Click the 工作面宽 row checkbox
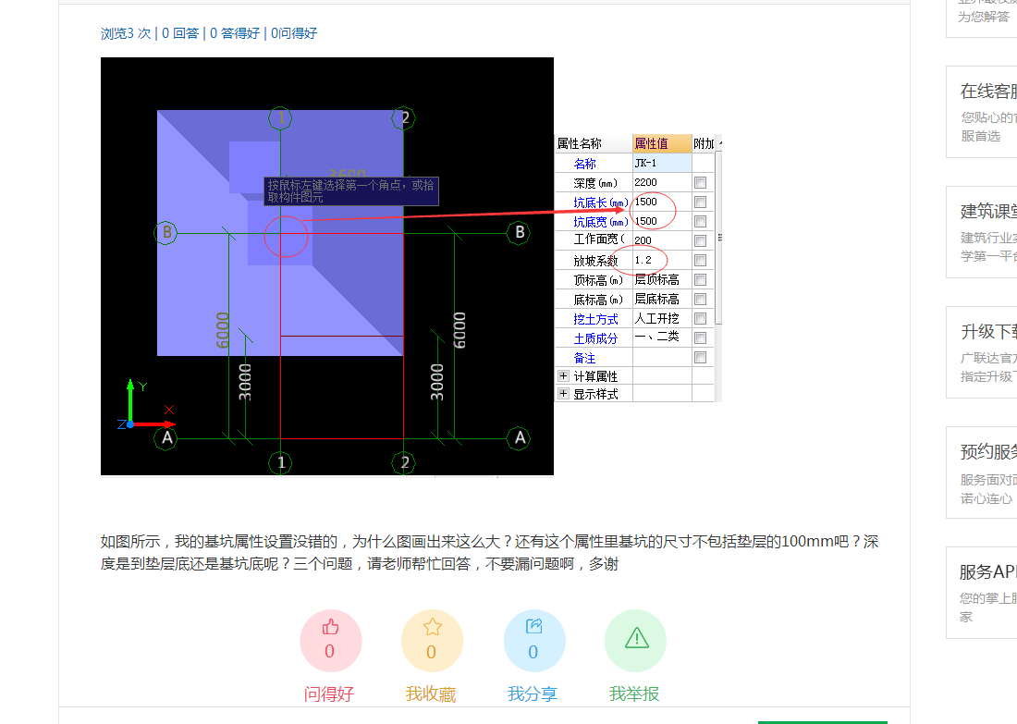Image resolution: width=1017 pixels, height=724 pixels. (x=701, y=241)
